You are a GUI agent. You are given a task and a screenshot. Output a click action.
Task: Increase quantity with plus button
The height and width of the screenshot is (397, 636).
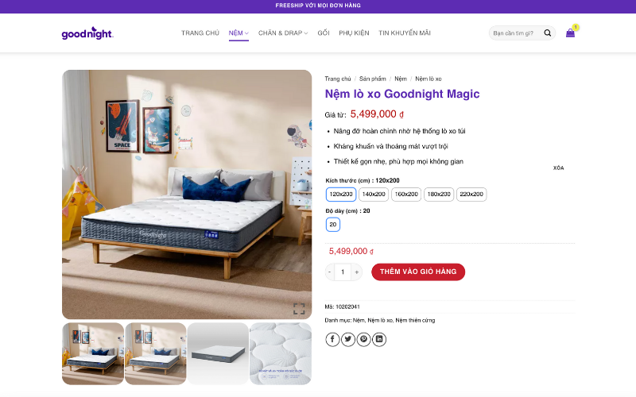pos(356,272)
